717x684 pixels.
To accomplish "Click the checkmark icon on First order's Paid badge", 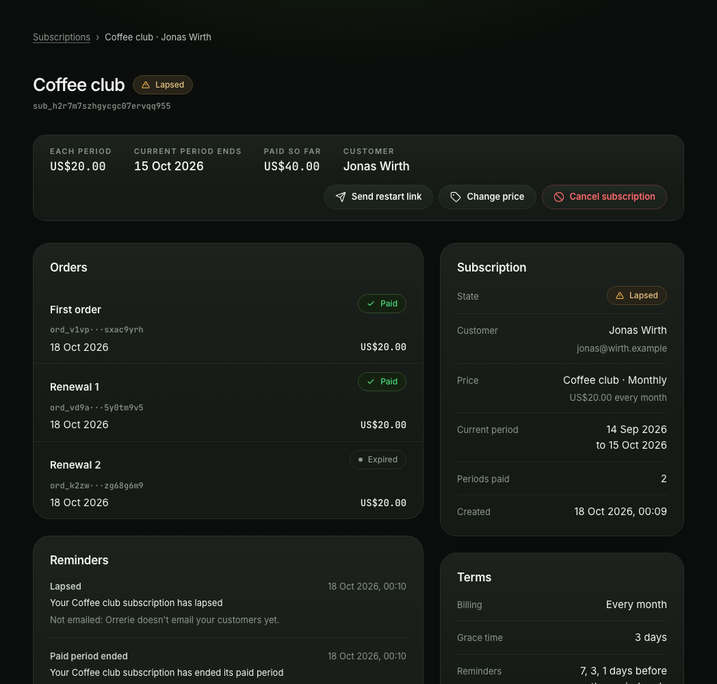I will 371,304.
